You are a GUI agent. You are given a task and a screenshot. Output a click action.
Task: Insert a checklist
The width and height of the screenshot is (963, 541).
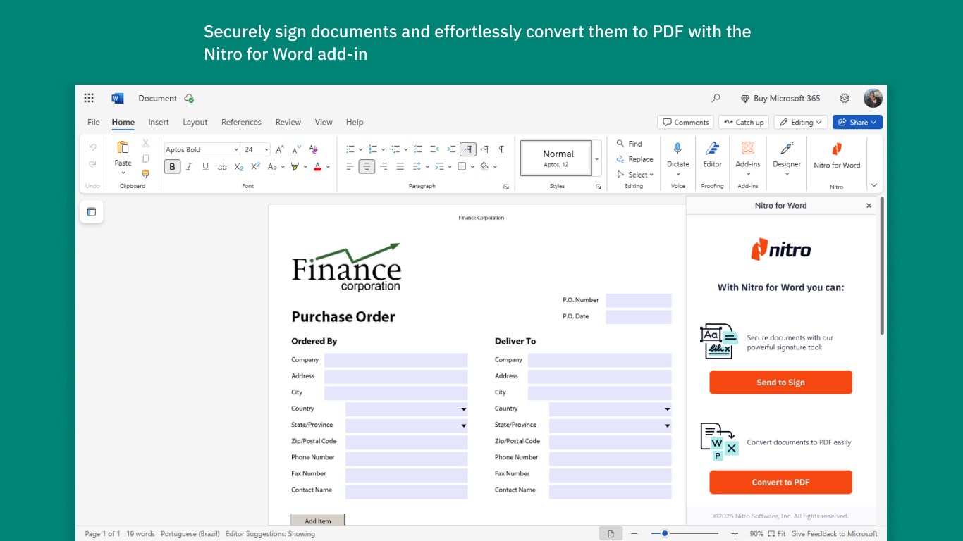click(418, 149)
